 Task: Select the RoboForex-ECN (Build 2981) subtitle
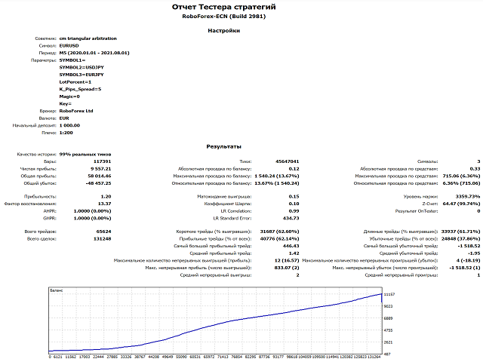pos(223,17)
